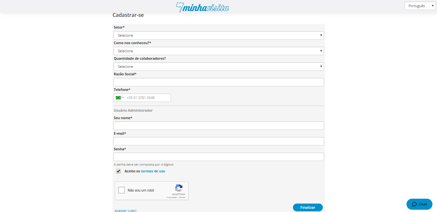Open the Quantidade de colaboradores dropdown
The image size is (437, 212).
pyautogui.click(x=218, y=67)
